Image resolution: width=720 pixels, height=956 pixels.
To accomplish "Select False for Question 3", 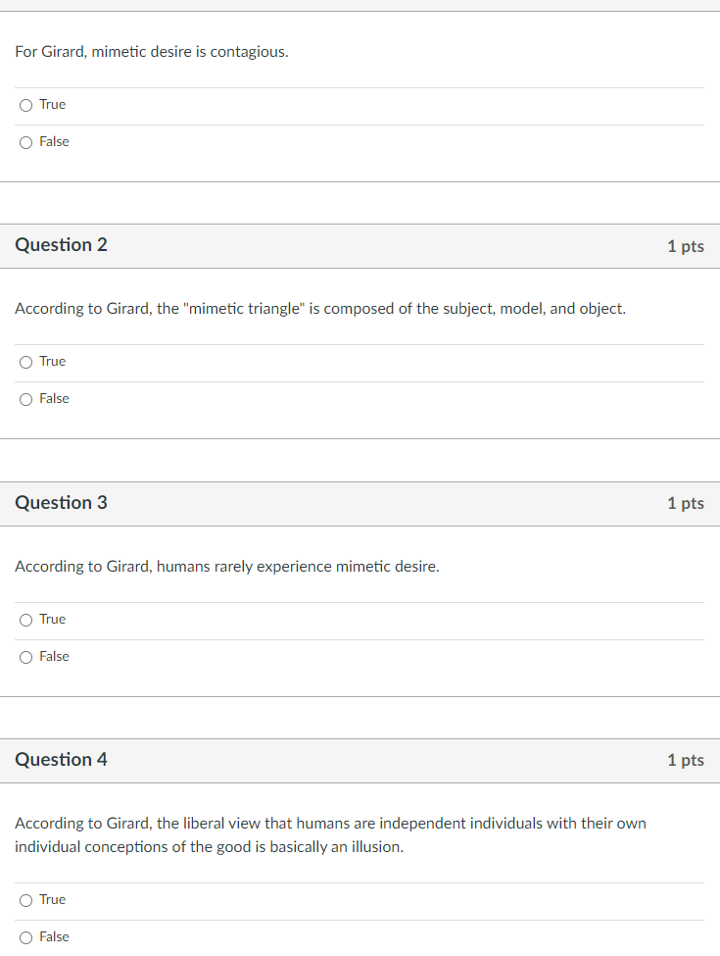I will click(x=26, y=656).
